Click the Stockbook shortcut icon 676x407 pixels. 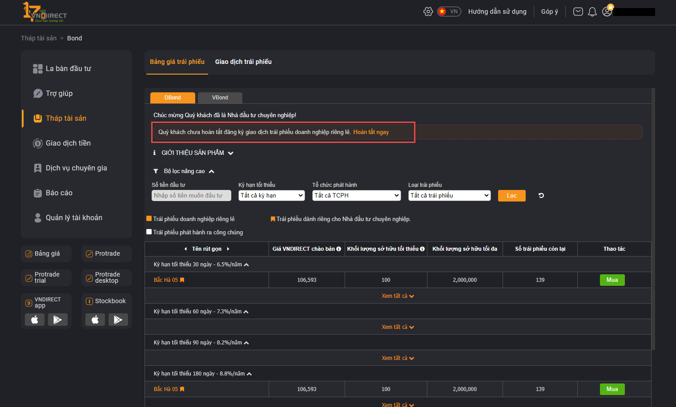pos(89,301)
